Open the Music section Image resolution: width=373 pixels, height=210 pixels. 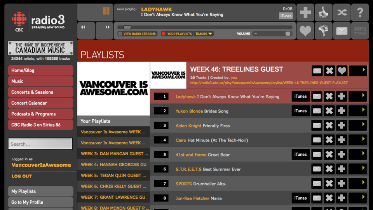41,81
